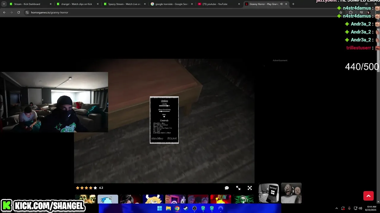Click the Chrome taskbar icon

click(177, 208)
